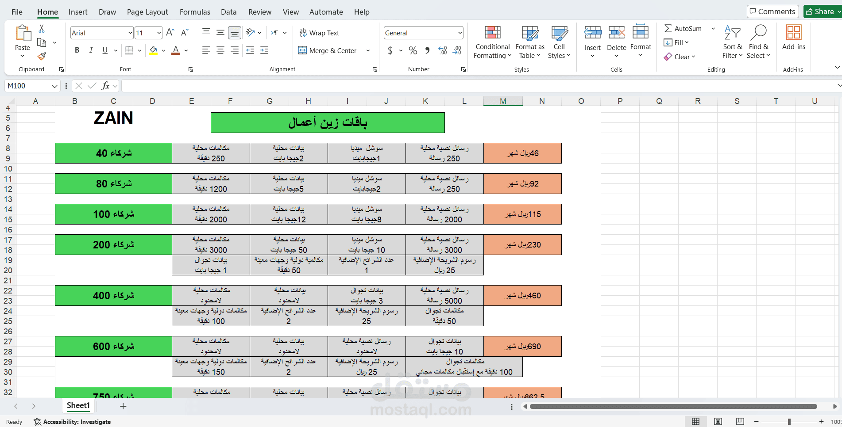842x427 pixels.
Task: Click the Share button
Action: pyautogui.click(x=822, y=11)
